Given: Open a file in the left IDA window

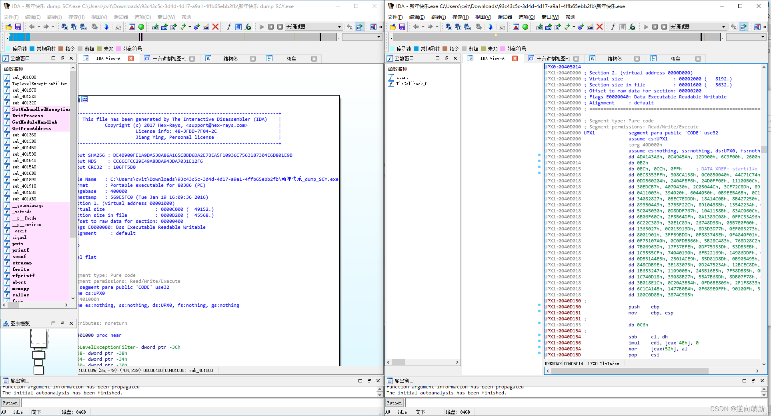Looking at the screenshot, I should point(8,27).
